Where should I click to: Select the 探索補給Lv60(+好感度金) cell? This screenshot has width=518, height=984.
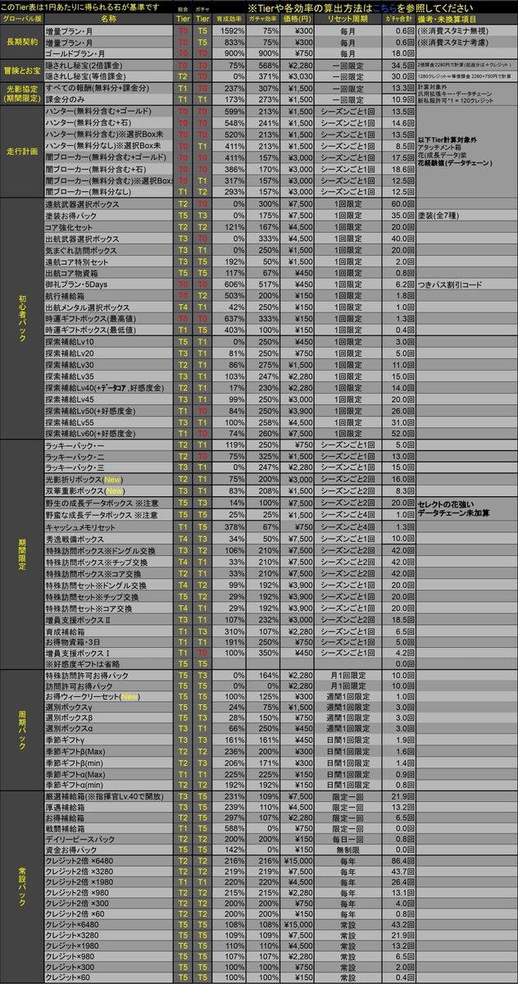click(x=108, y=432)
